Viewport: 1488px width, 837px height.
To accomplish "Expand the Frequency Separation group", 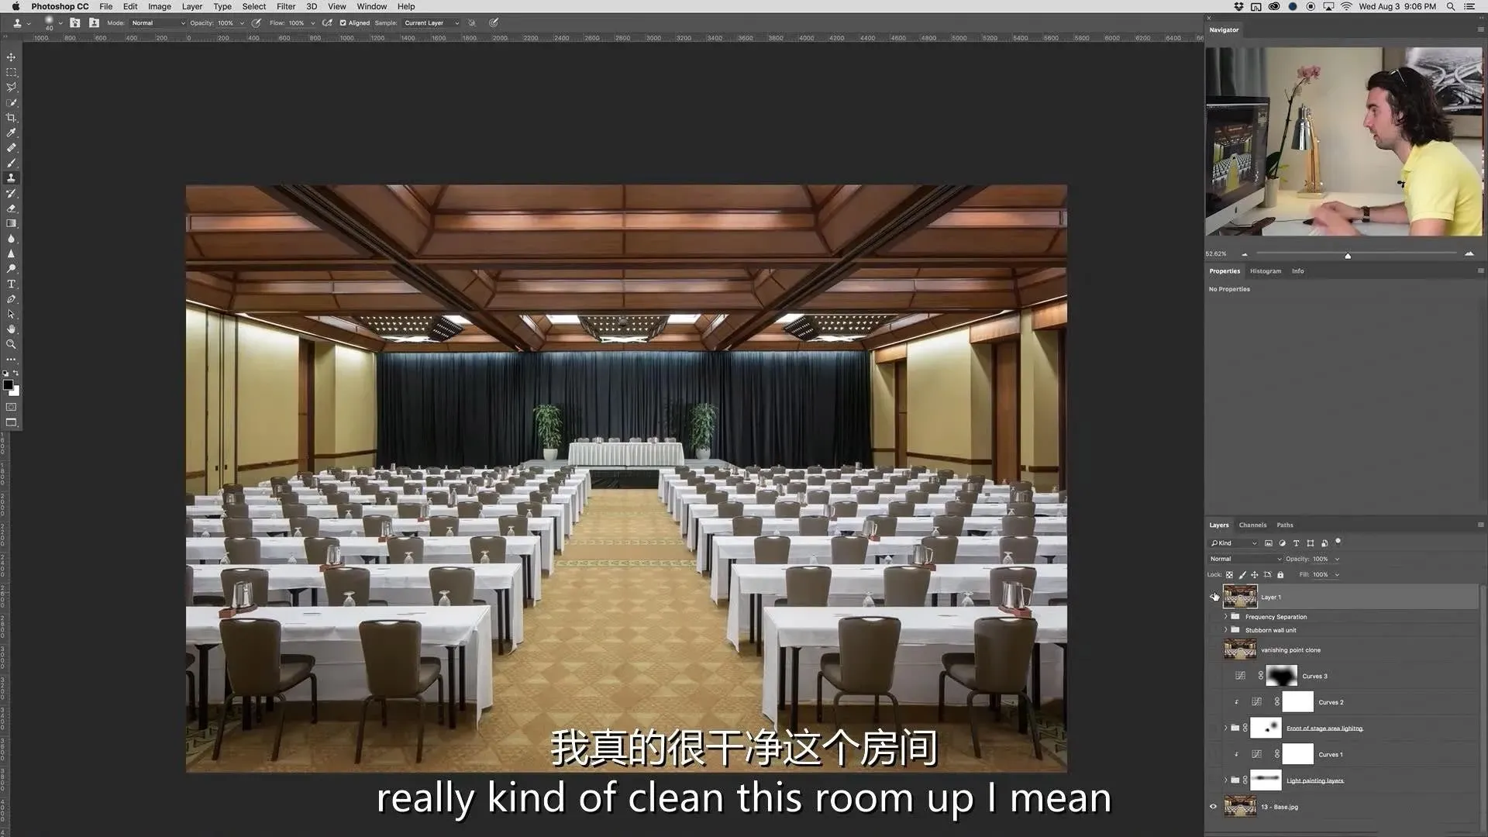I will pos(1225,617).
